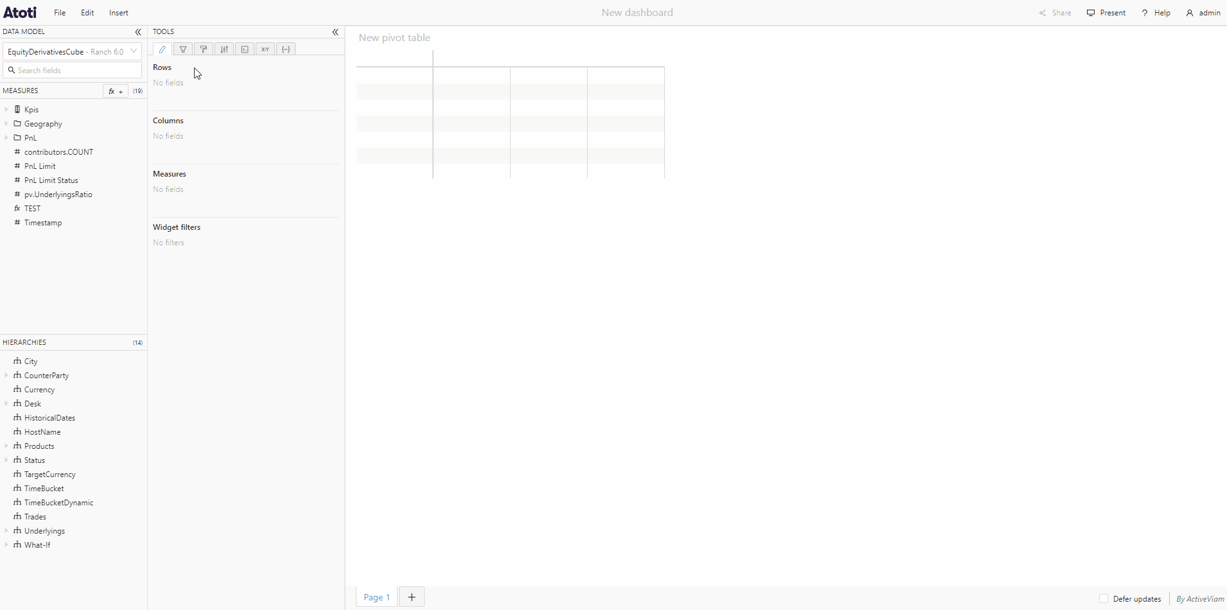Click the Atoti logo
This screenshot has width=1227, height=610.
[20, 12]
